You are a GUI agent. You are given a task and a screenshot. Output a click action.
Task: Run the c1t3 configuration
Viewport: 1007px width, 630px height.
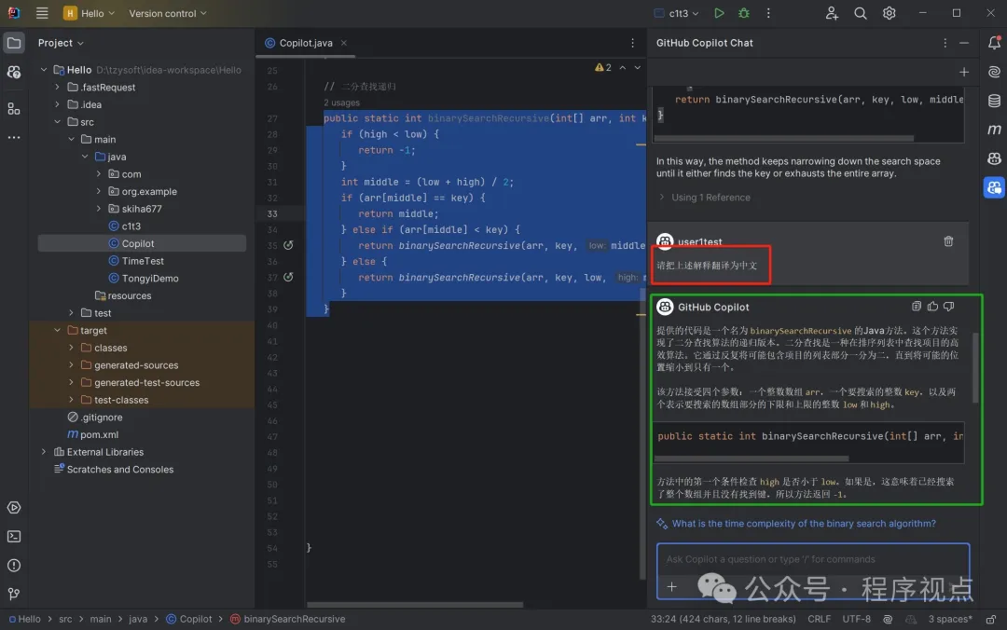[719, 13]
